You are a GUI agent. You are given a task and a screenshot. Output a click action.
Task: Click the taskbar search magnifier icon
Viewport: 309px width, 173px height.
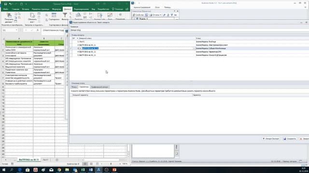coord(12,170)
